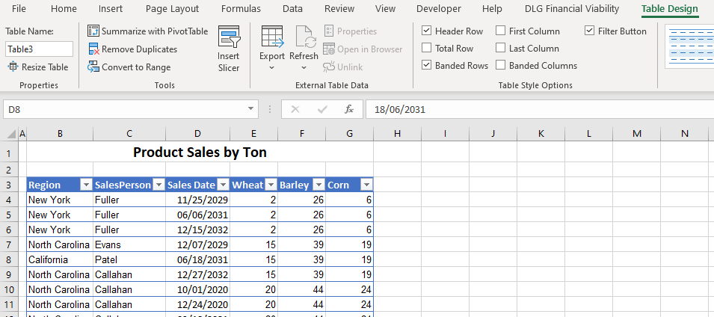
Task: Open the Formulas ribbon tab
Action: point(241,9)
